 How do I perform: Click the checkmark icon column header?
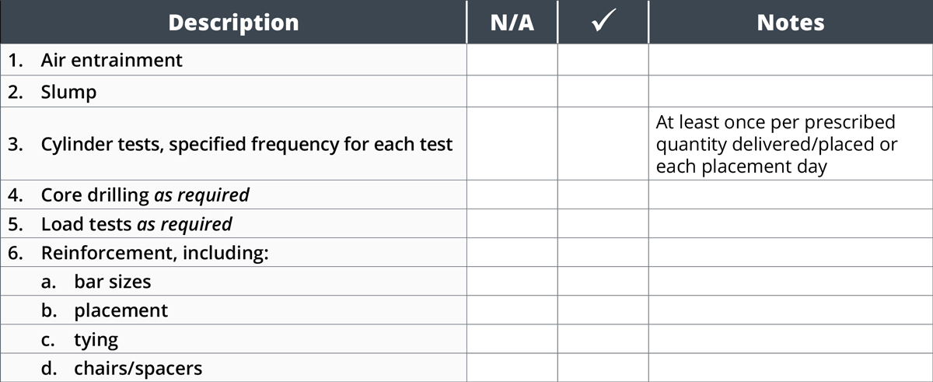point(603,22)
